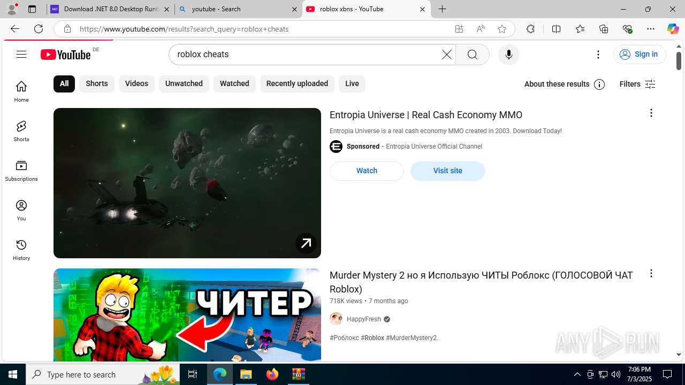Open the Murder Mystery 2 video title
This screenshot has width=685, height=385.
pos(481,282)
